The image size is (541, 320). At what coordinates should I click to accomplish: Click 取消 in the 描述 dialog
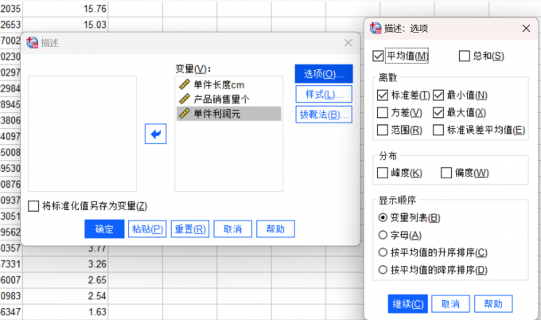click(233, 229)
